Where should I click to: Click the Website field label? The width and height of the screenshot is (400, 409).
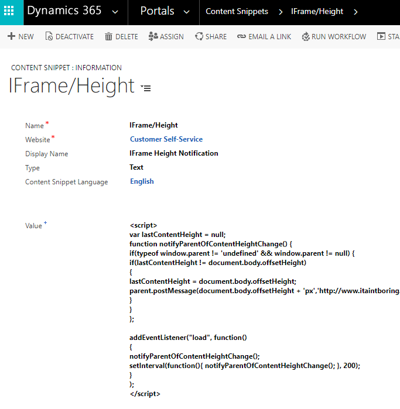click(x=37, y=140)
